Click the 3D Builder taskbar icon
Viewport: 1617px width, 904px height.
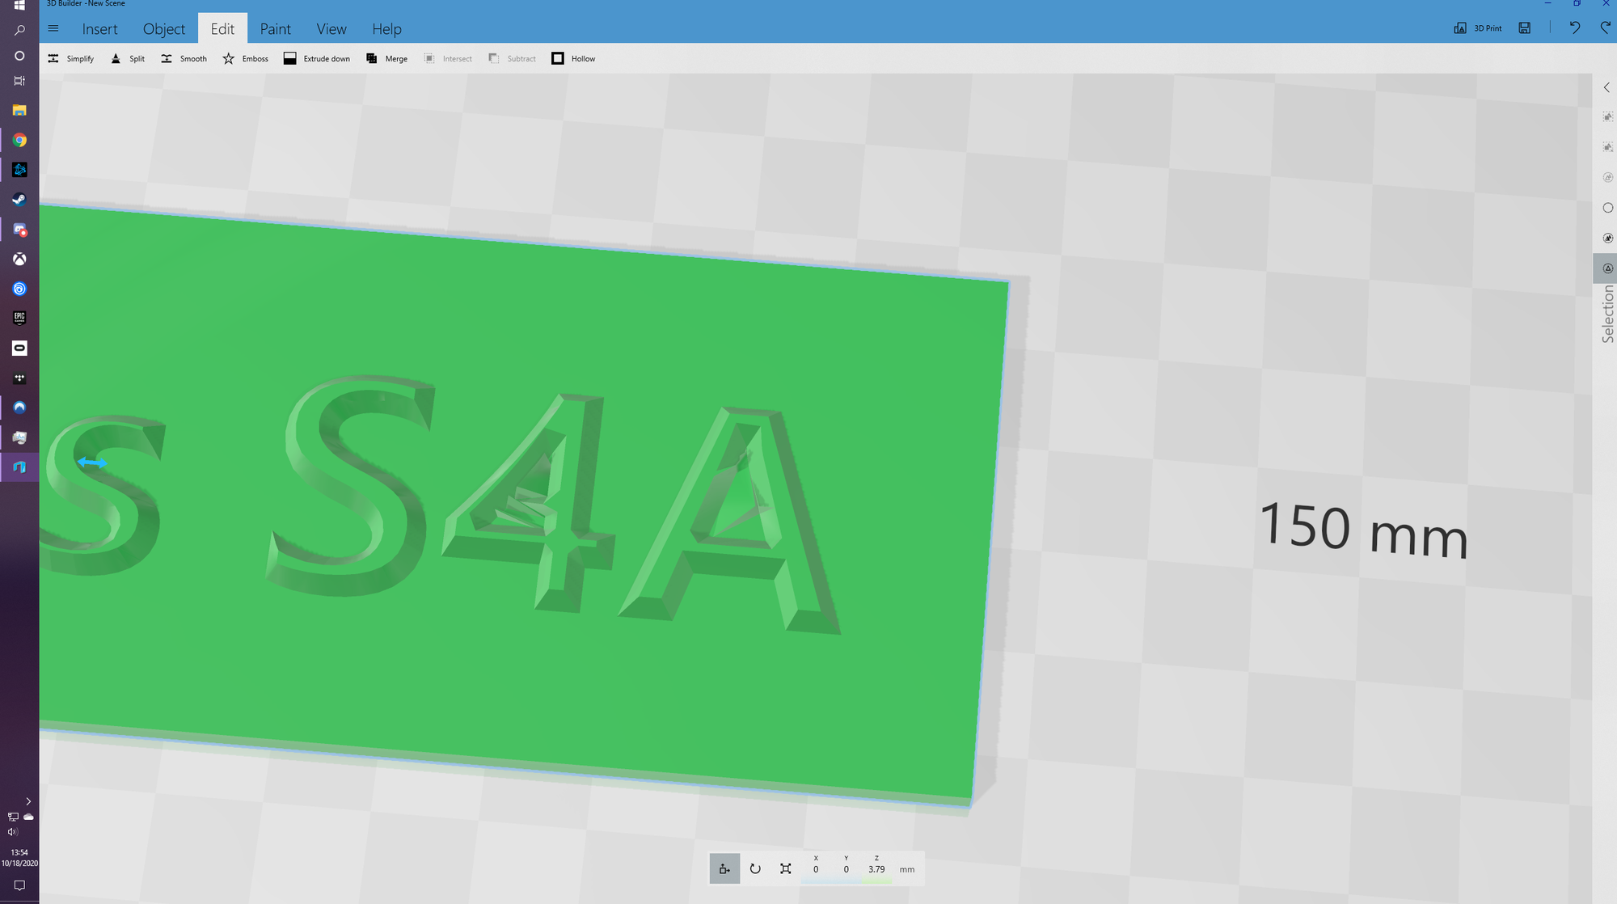point(19,467)
